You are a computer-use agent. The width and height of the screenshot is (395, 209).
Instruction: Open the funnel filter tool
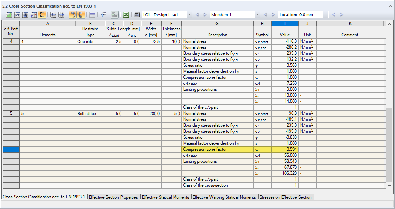pyautogui.click(x=103, y=15)
